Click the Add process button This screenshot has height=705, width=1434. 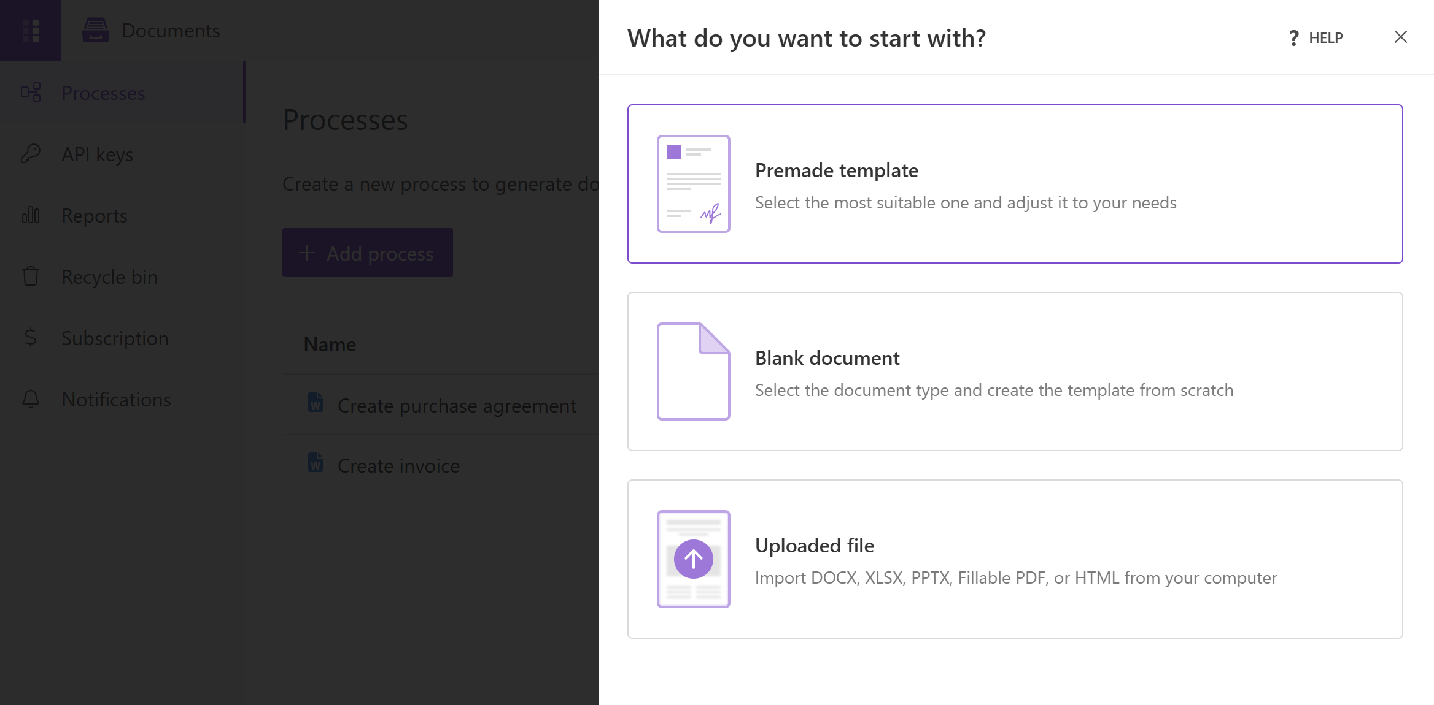(367, 253)
